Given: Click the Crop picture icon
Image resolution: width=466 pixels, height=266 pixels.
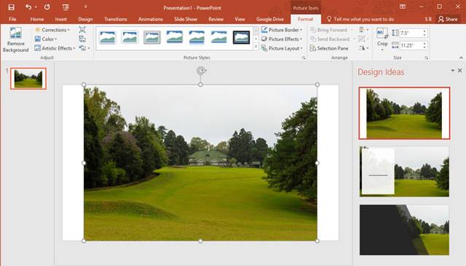Looking at the screenshot, I should click(x=382, y=33).
